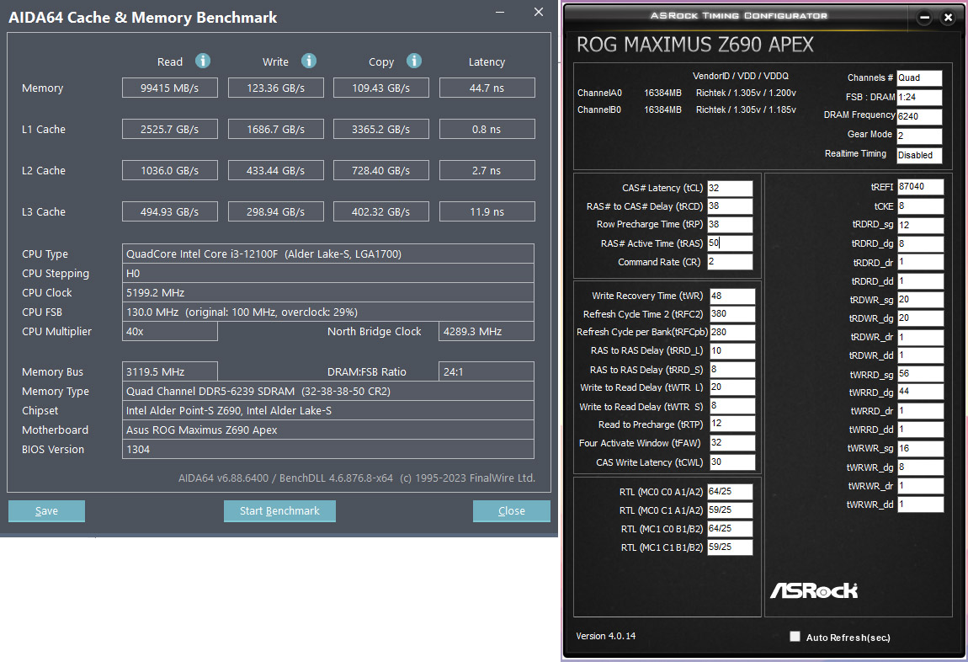Click the Write Recovery Time (tWR) field
The width and height of the screenshot is (968, 662).
[x=732, y=296]
